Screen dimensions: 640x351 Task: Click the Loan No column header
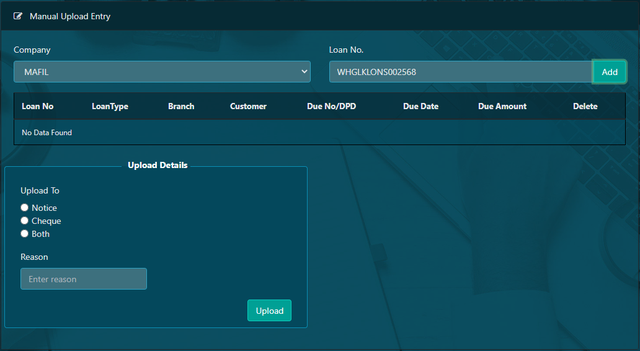point(38,106)
